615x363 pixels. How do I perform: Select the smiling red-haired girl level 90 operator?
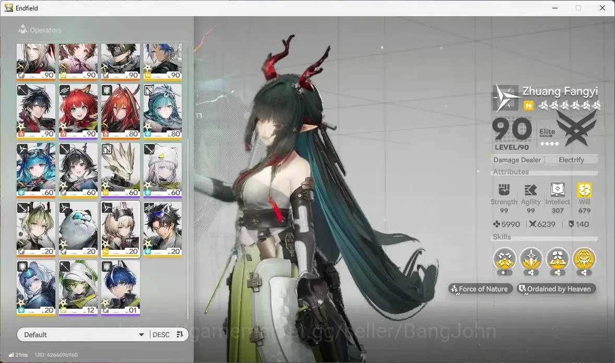(x=78, y=111)
